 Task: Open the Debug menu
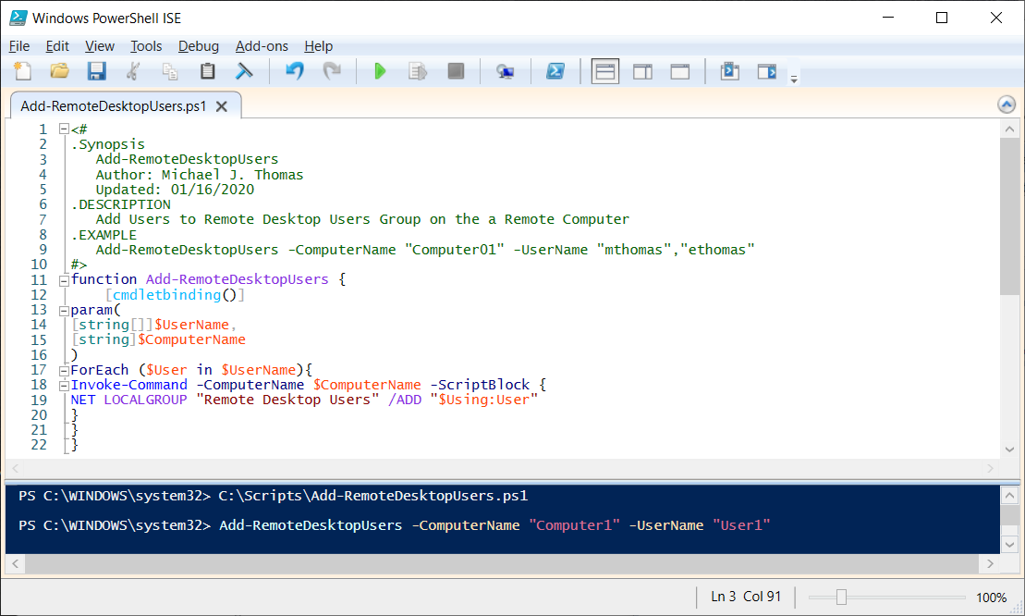[x=198, y=45]
